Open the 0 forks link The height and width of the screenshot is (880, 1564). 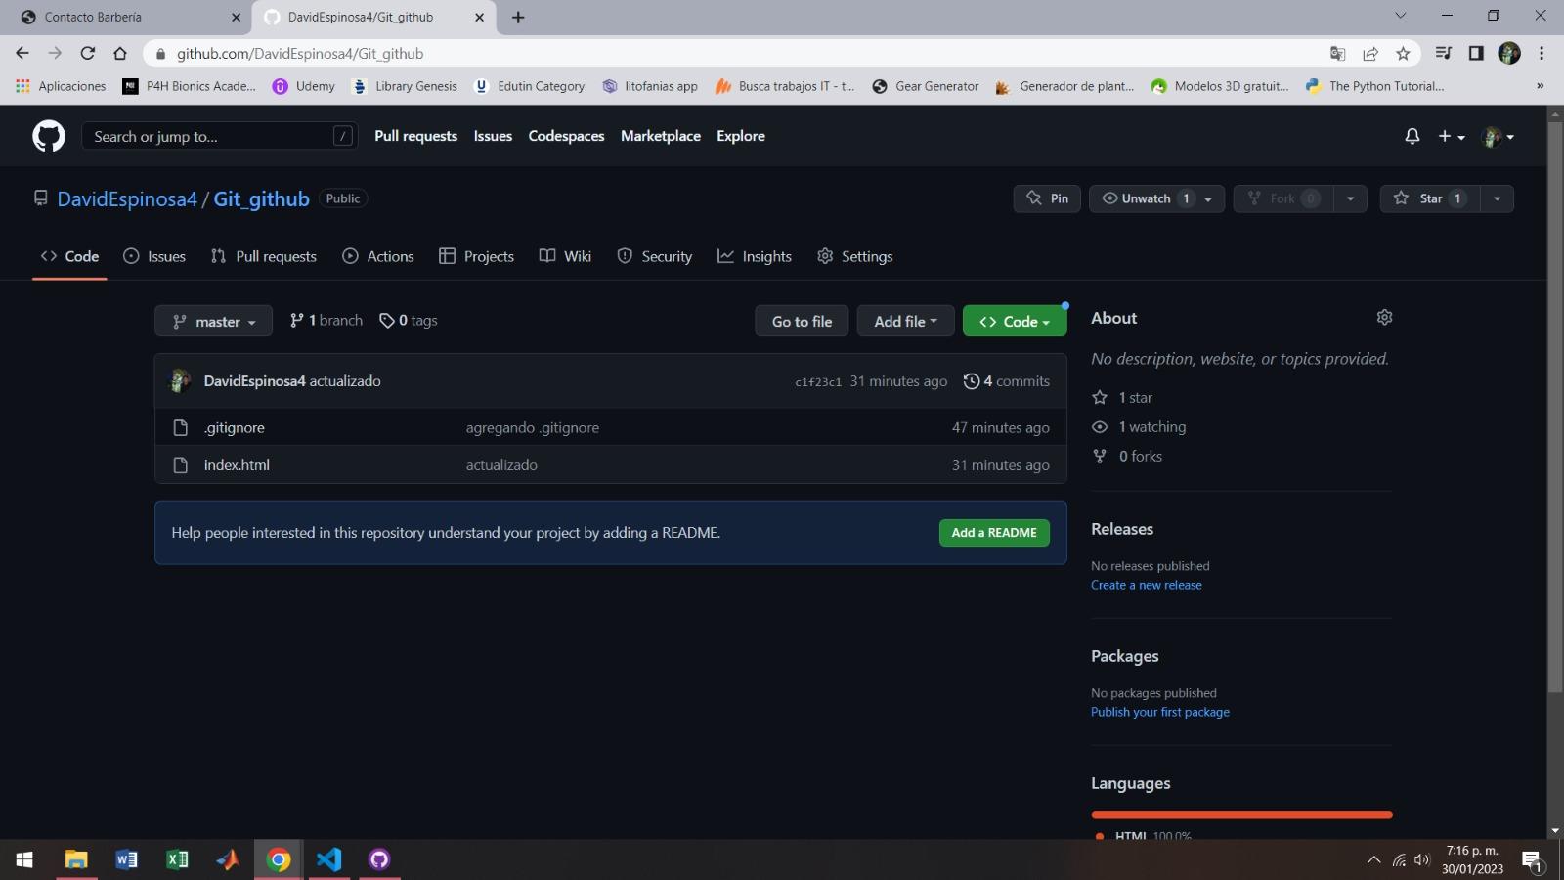(1127, 456)
